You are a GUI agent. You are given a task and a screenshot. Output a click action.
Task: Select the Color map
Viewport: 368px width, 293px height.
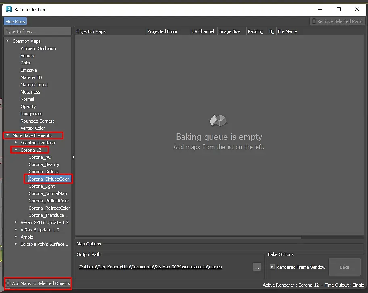[25, 63]
